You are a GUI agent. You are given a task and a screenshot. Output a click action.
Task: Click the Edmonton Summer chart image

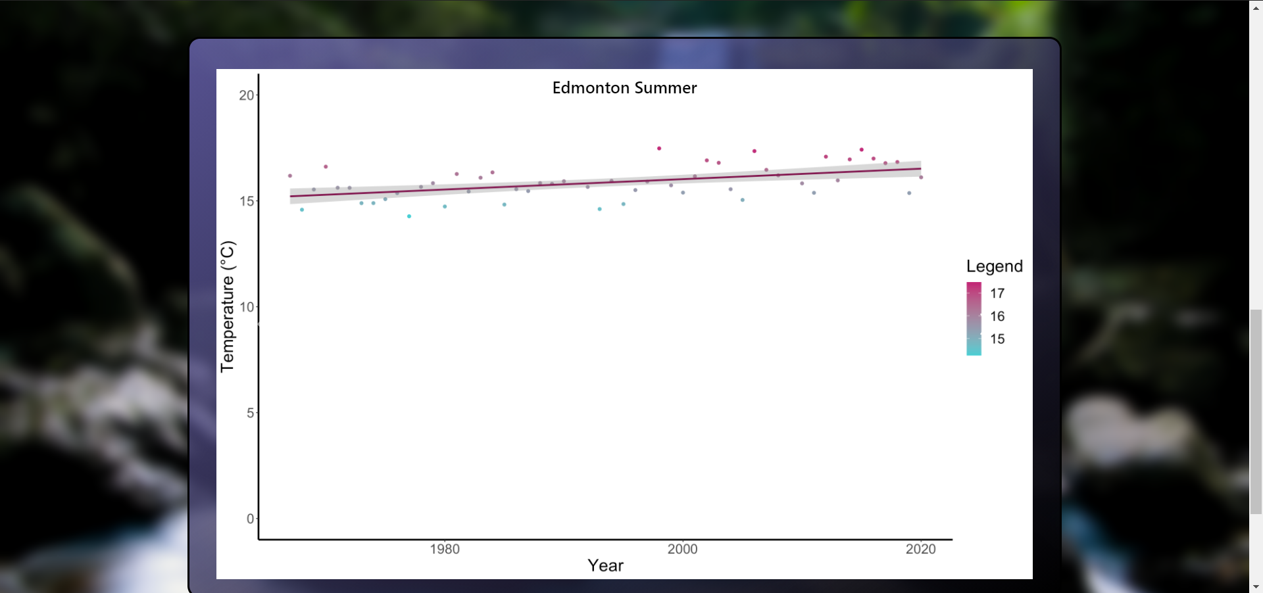coord(624,324)
